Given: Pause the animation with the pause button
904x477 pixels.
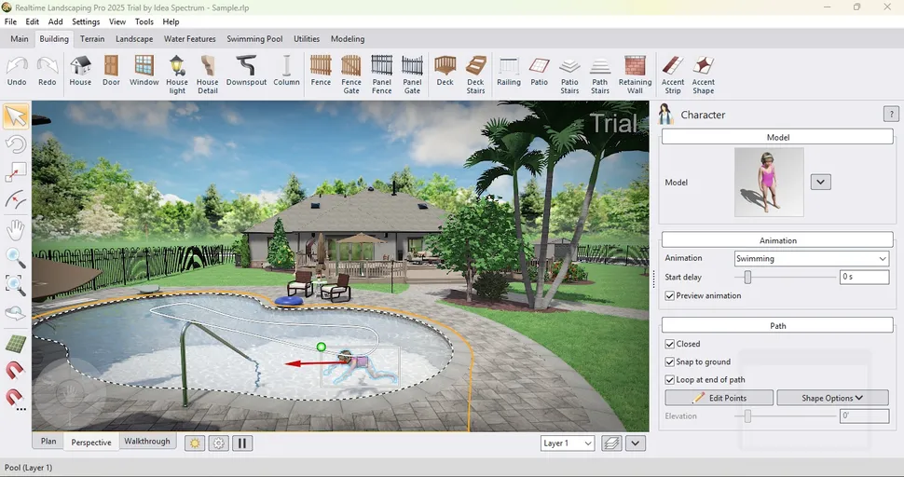Looking at the screenshot, I should (242, 443).
